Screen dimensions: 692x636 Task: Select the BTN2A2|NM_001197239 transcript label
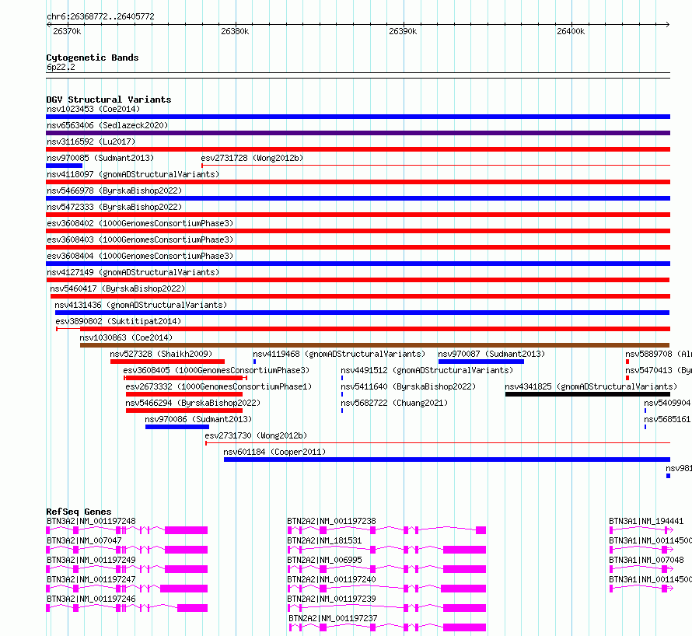(331, 599)
